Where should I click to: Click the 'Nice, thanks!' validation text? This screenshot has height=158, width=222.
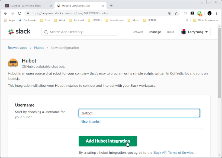click(91, 121)
